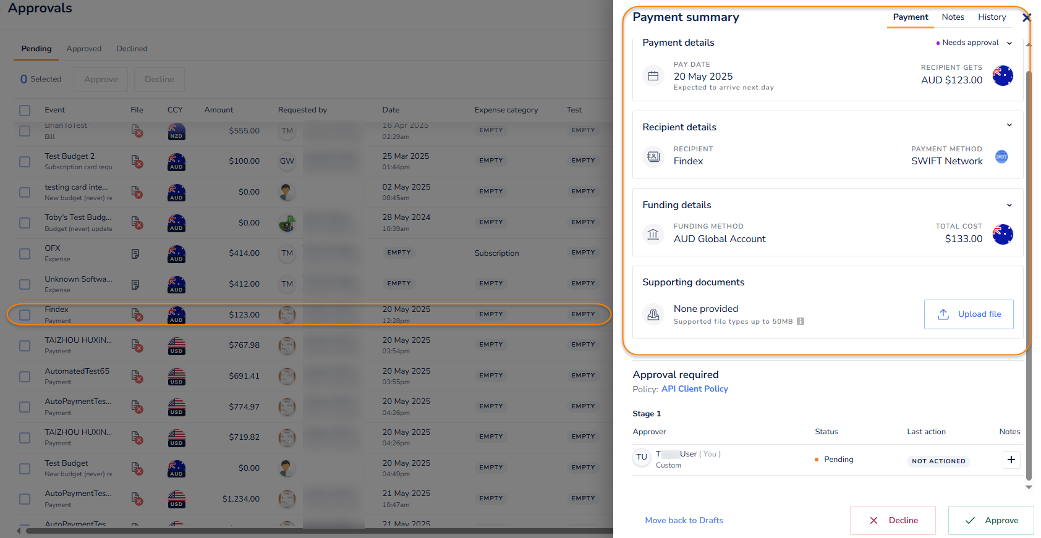Viewport: 1041px width, 538px height.
Task: Add a note with the plus icon
Action: (x=1011, y=460)
